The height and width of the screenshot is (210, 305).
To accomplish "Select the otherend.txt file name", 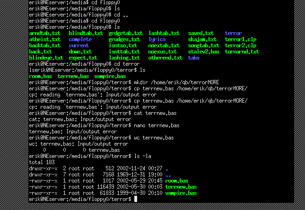I will [x=165, y=58].
